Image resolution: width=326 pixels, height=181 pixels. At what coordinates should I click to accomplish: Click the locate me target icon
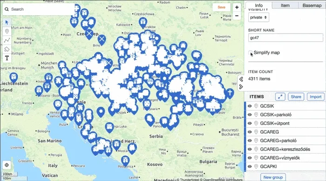pyautogui.click(x=7, y=165)
